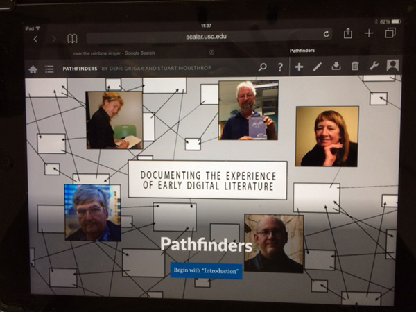
Task: Add new Safari tab plus icon
Action: (369, 33)
